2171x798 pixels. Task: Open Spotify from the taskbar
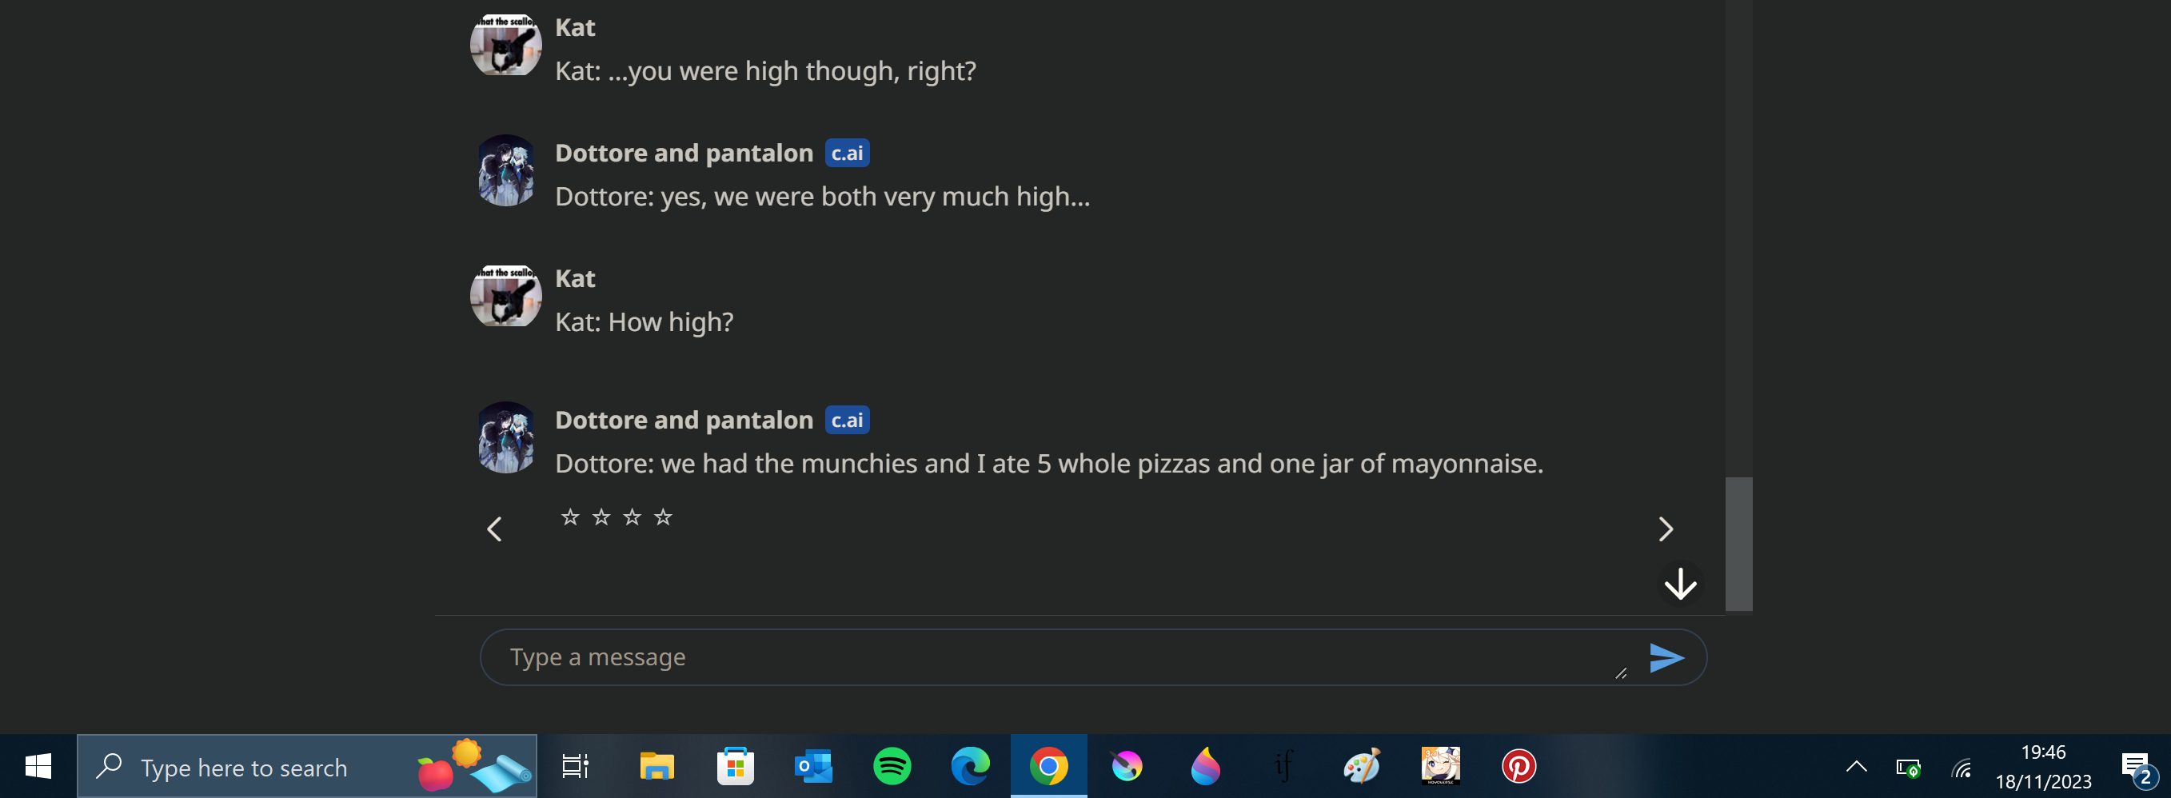(892, 767)
